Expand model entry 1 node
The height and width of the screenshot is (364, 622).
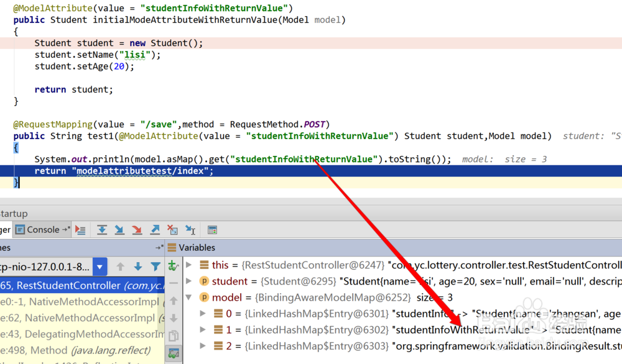click(203, 330)
